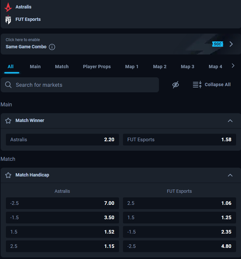The height and width of the screenshot is (259, 241).
Task: Toggle the hidden markets eye icon
Action: click(x=176, y=84)
